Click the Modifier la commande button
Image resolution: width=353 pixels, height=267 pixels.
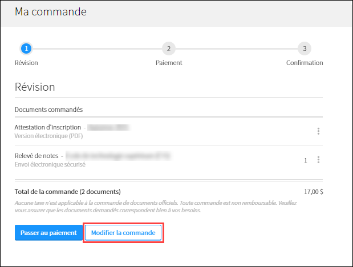point(123,233)
